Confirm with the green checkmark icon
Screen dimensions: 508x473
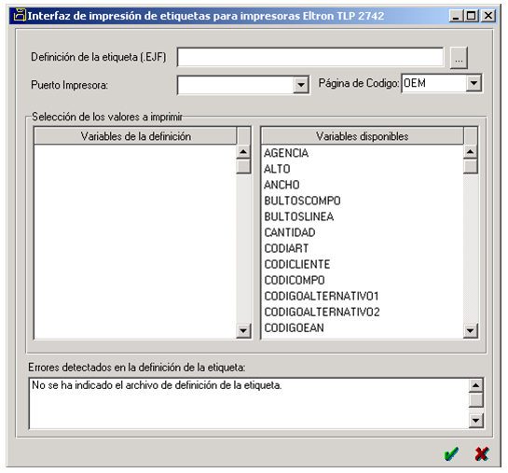point(451,453)
